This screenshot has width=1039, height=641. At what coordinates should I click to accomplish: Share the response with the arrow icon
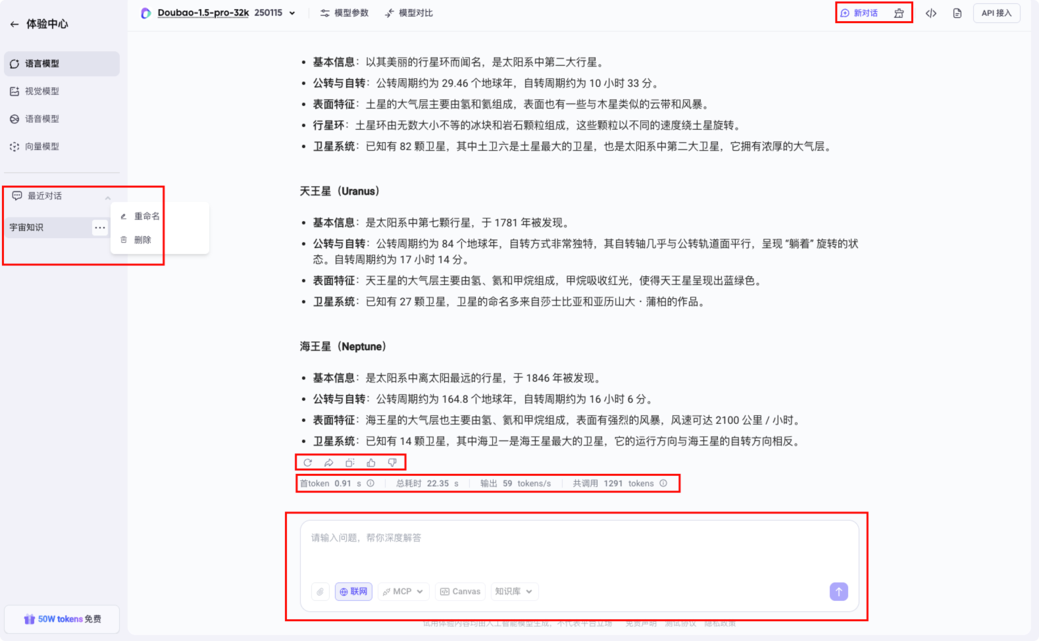click(x=329, y=463)
